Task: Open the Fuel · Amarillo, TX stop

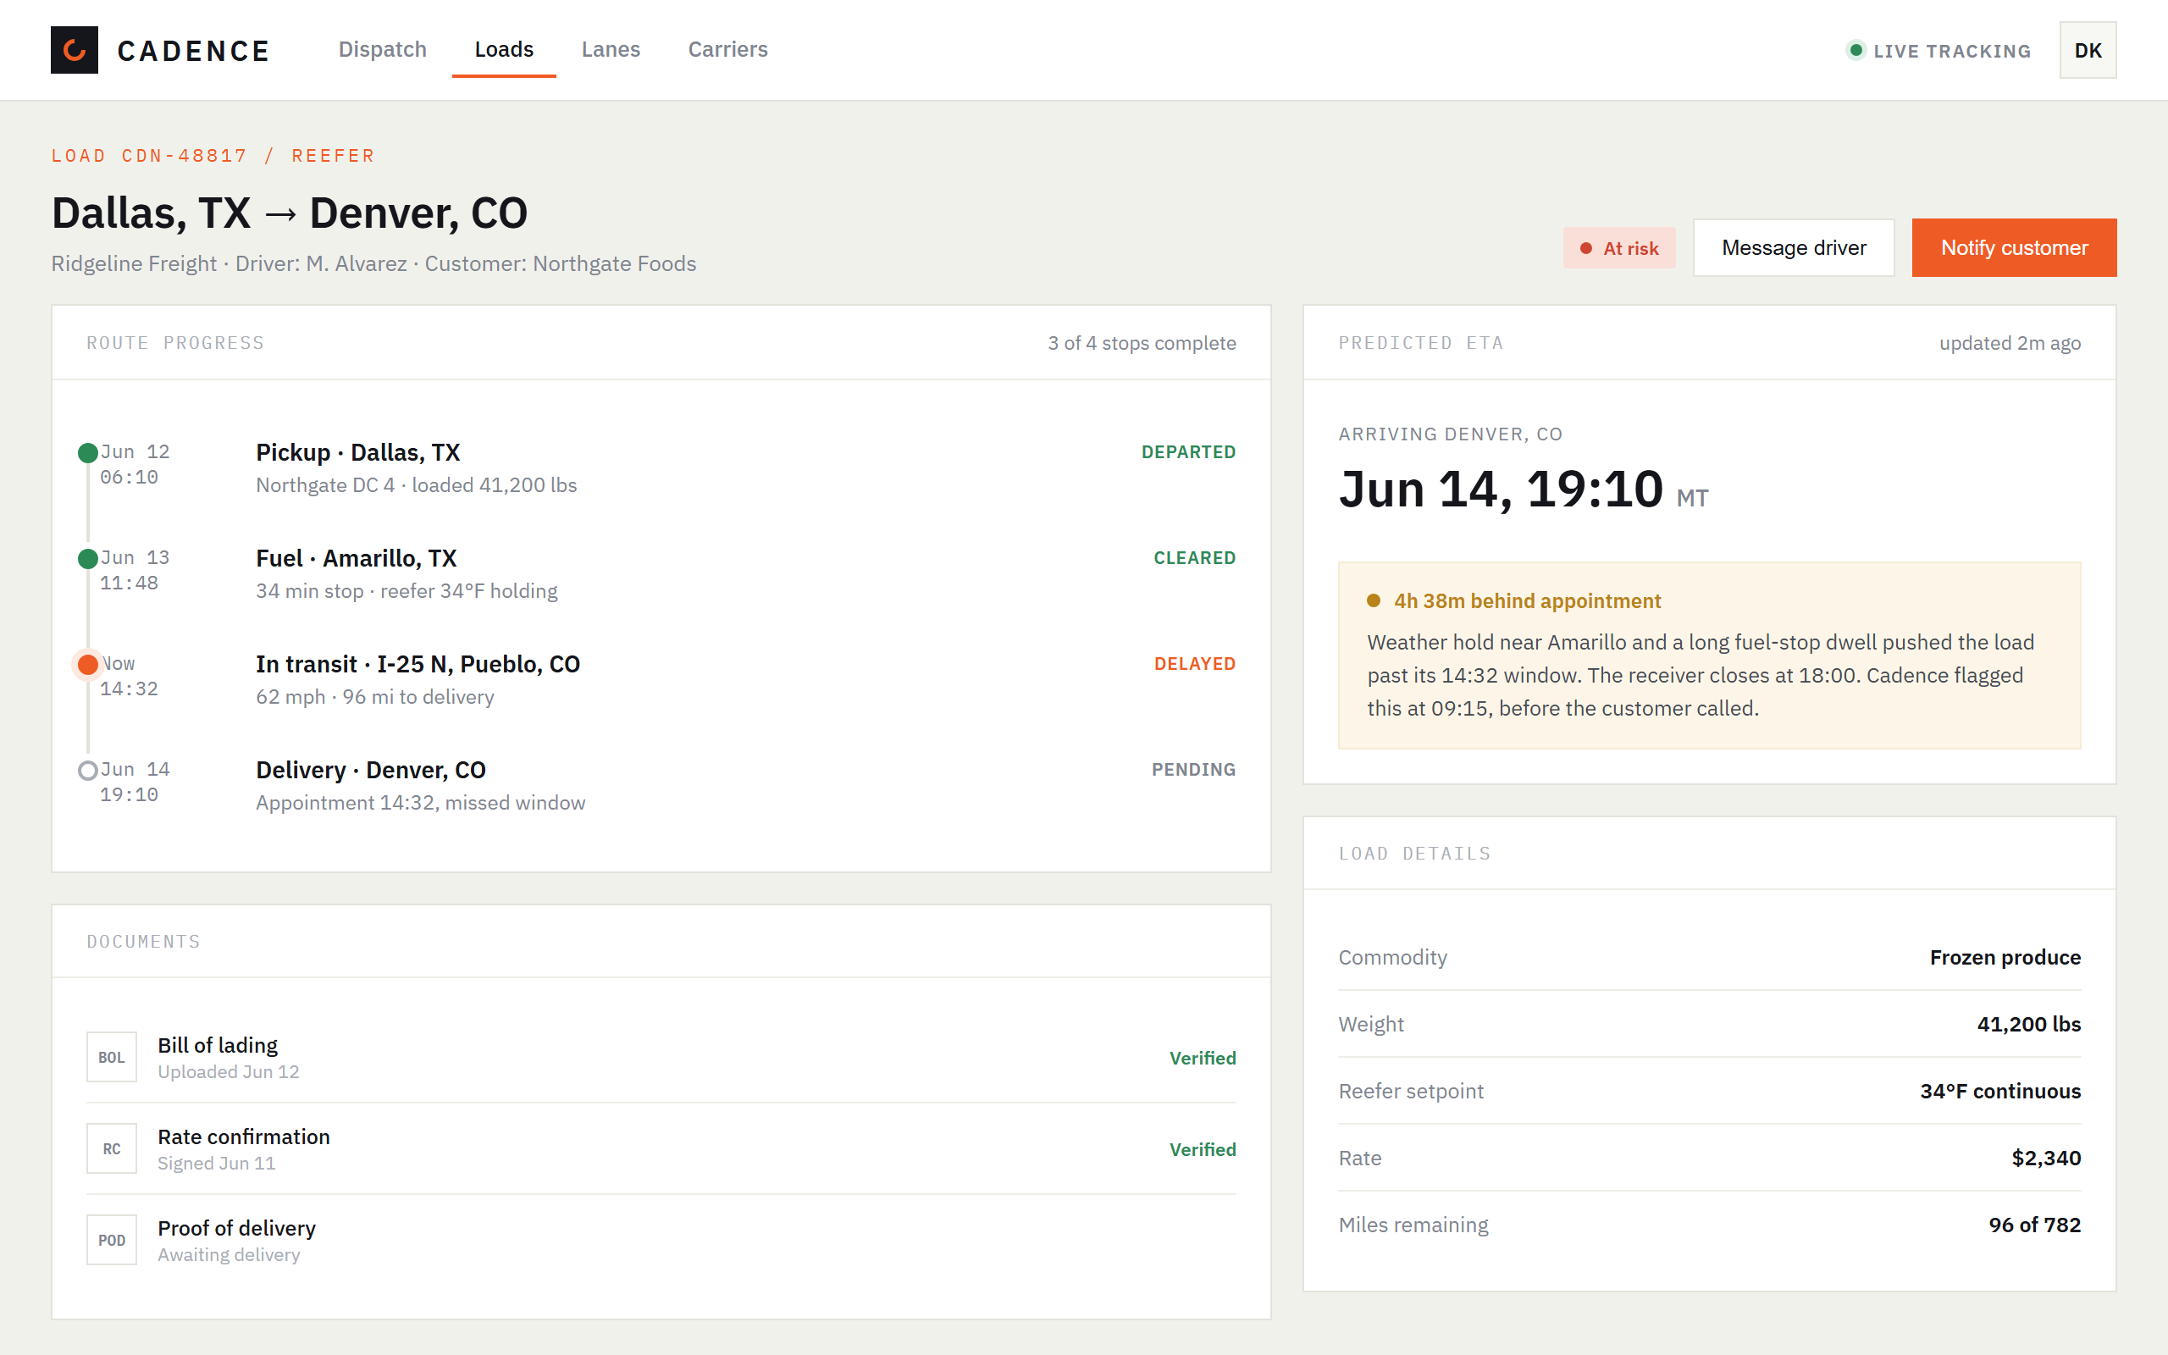Action: 357,558
